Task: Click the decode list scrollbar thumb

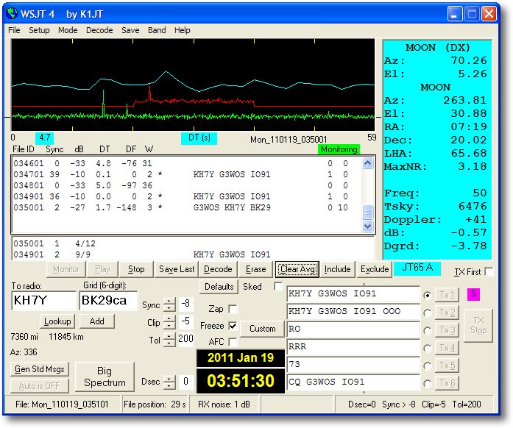Action: (367, 212)
